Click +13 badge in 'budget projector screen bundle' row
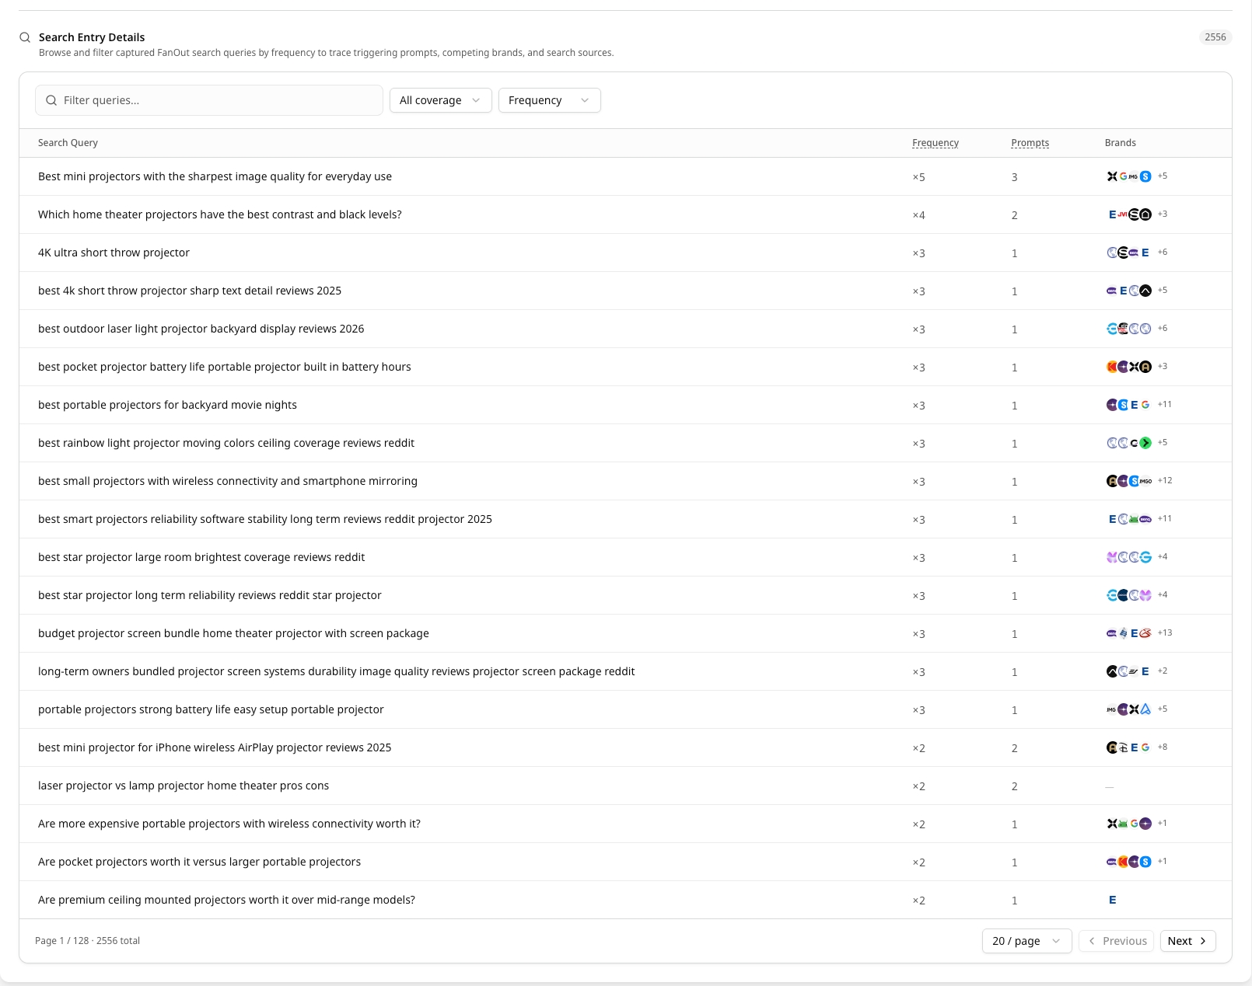 click(x=1164, y=633)
